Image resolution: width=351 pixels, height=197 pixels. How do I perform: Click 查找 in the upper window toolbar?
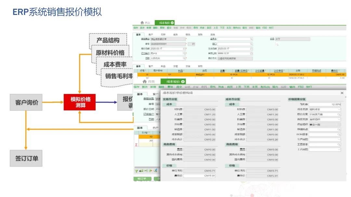[x=196, y=28]
